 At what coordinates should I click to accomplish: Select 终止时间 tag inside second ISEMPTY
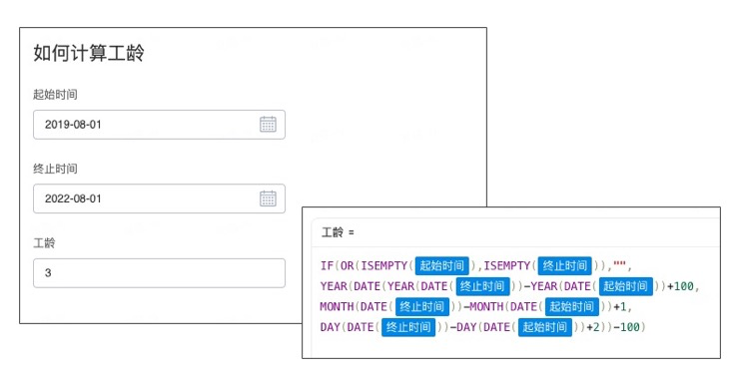click(564, 266)
